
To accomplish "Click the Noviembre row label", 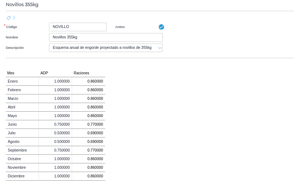I will (x=17, y=168).
